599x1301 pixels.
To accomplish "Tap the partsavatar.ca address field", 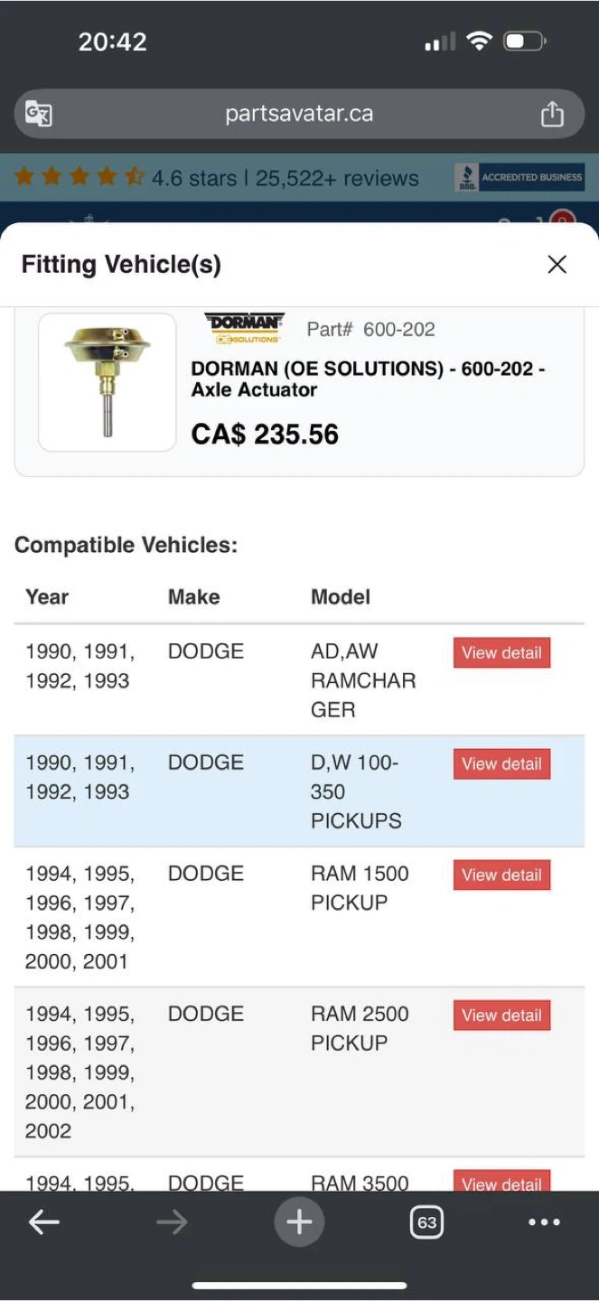I will click(298, 114).
